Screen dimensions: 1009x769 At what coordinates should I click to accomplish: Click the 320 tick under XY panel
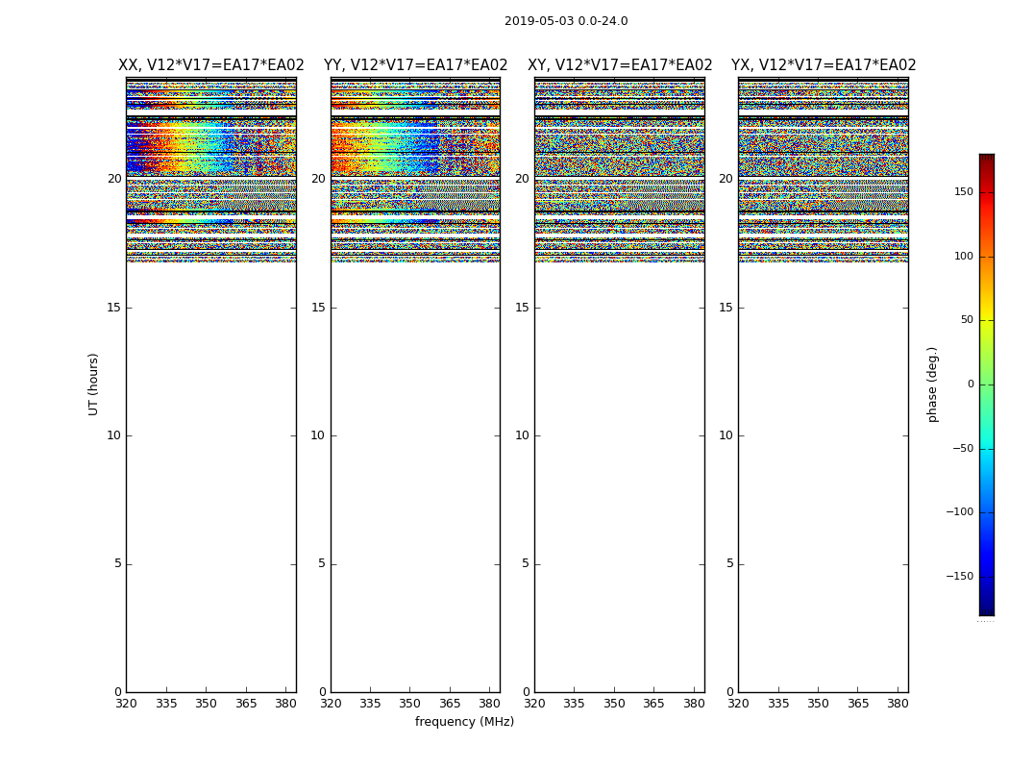pyautogui.click(x=534, y=704)
